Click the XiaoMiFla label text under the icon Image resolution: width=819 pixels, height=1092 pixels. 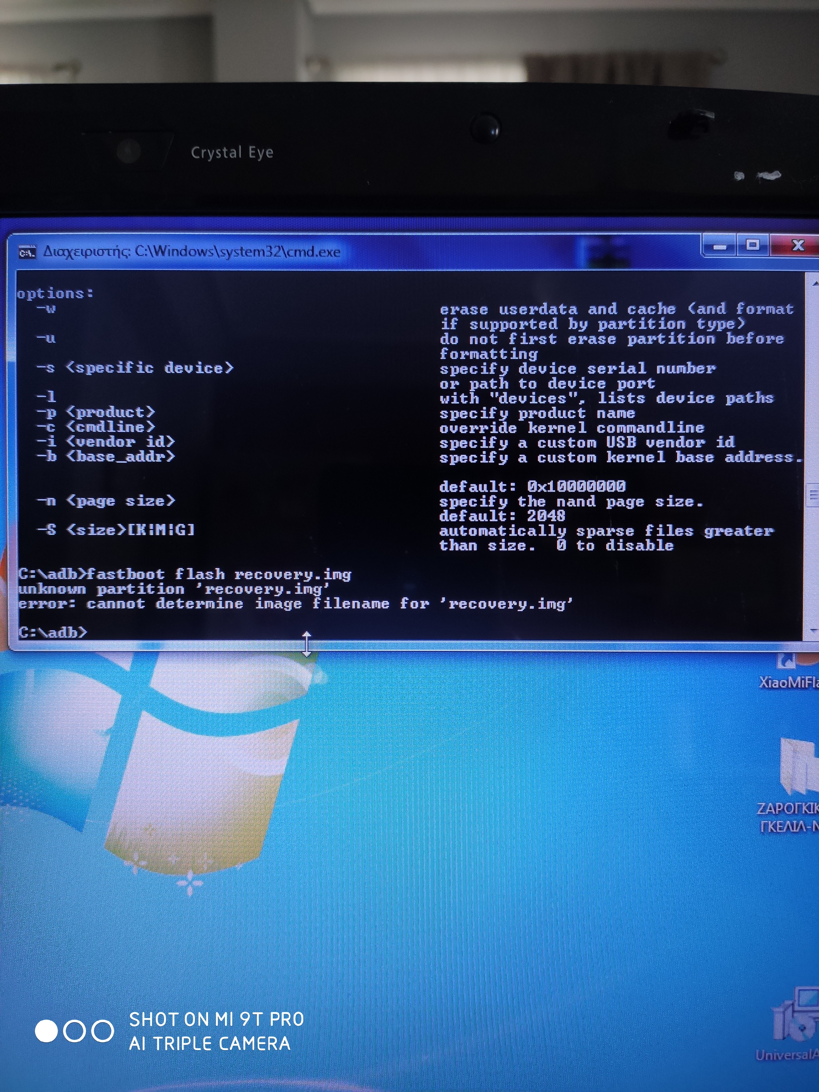coord(788,683)
